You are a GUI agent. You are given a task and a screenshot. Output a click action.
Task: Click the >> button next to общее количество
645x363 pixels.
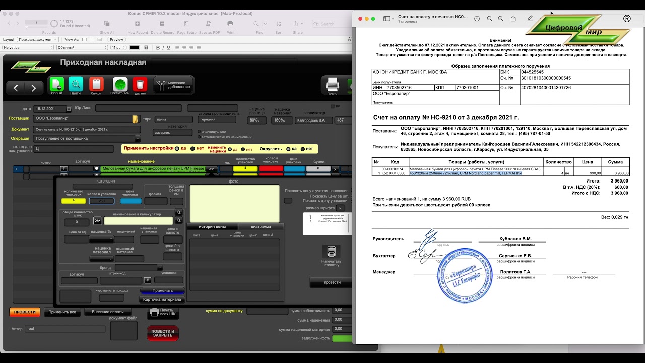(97, 221)
